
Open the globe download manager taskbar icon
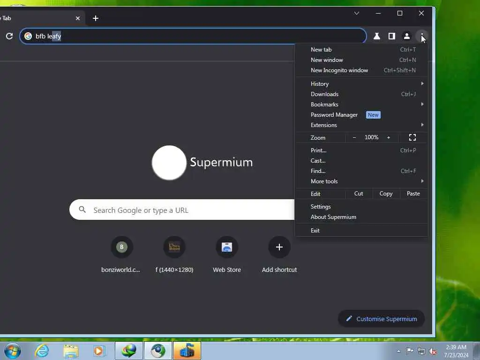point(129,351)
